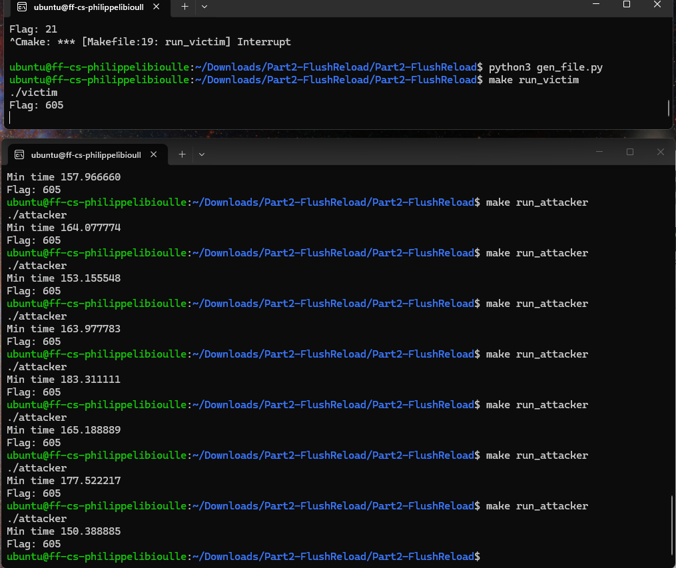Click the "Min time 150.388885" line
Viewport: 676px width, 568px height.
coord(64,531)
